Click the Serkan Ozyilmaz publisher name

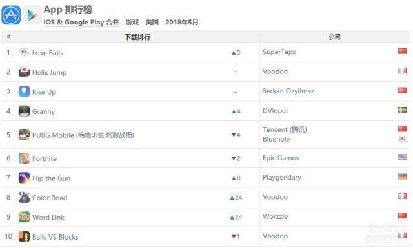288,91
